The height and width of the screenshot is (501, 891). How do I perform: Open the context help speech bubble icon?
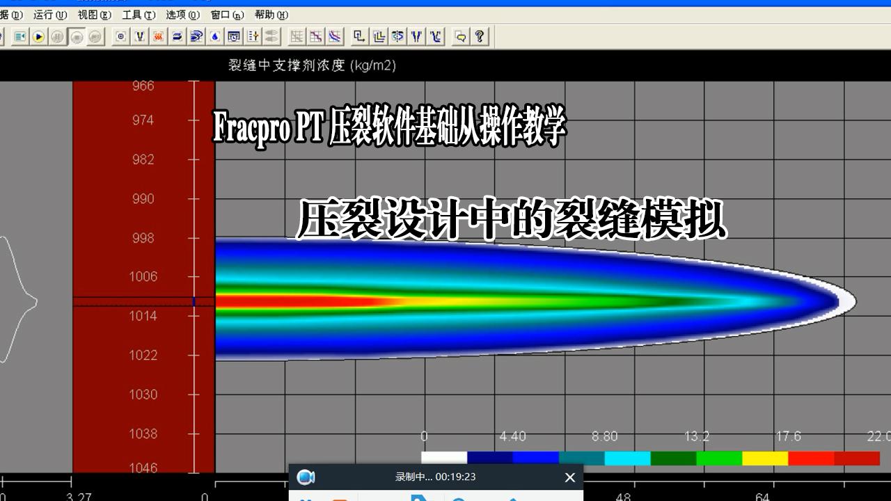click(x=459, y=37)
